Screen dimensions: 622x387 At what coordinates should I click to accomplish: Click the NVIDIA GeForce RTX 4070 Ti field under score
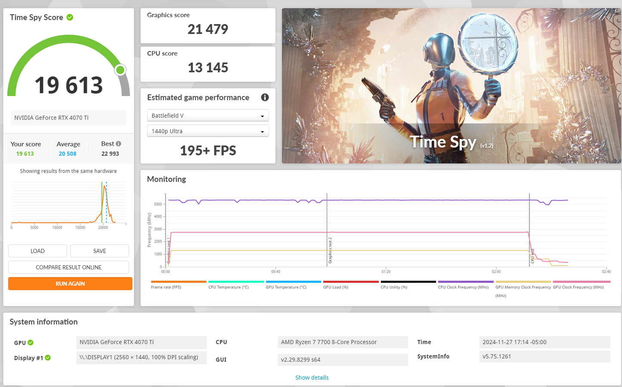point(68,118)
